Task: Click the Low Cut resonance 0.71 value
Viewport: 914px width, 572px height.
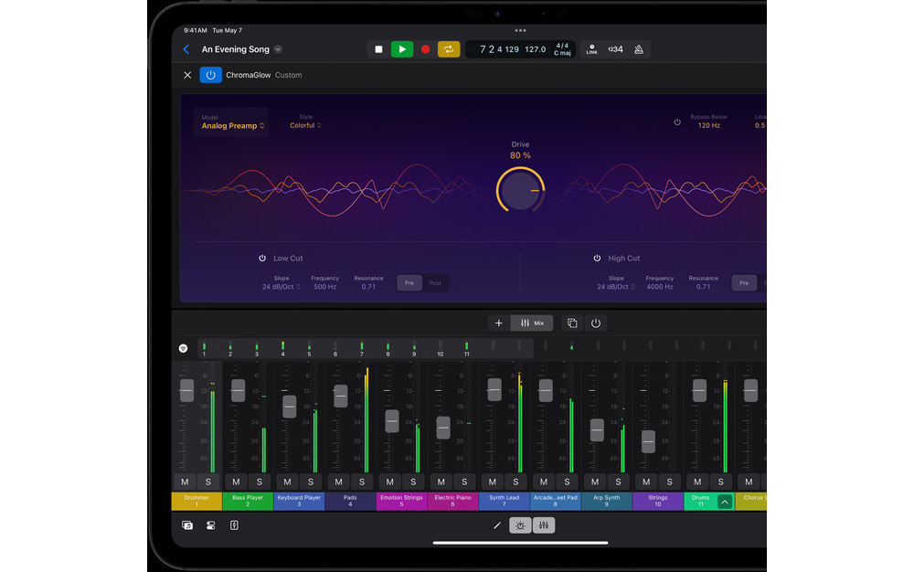Action: click(x=368, y=287)
